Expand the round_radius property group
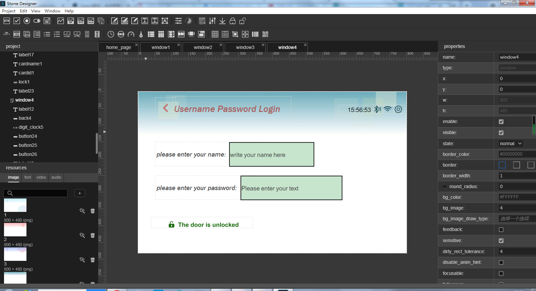The height and width of the screenshot is (291, 536). (x=445, y=186)
